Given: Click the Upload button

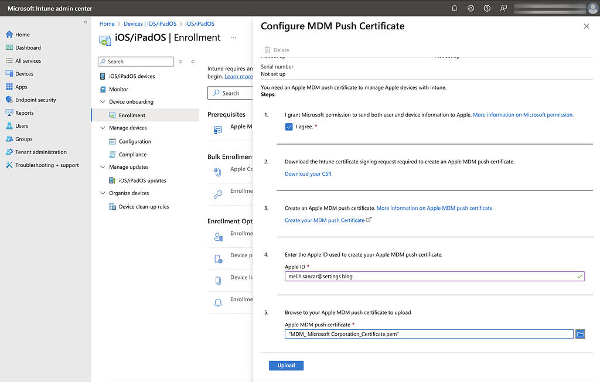Looking at the screenshot, I should pyautogui.click(x=286, y=366).
